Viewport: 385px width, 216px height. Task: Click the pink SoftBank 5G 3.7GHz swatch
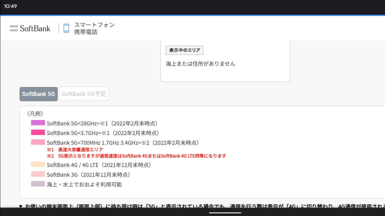[38, 133]
